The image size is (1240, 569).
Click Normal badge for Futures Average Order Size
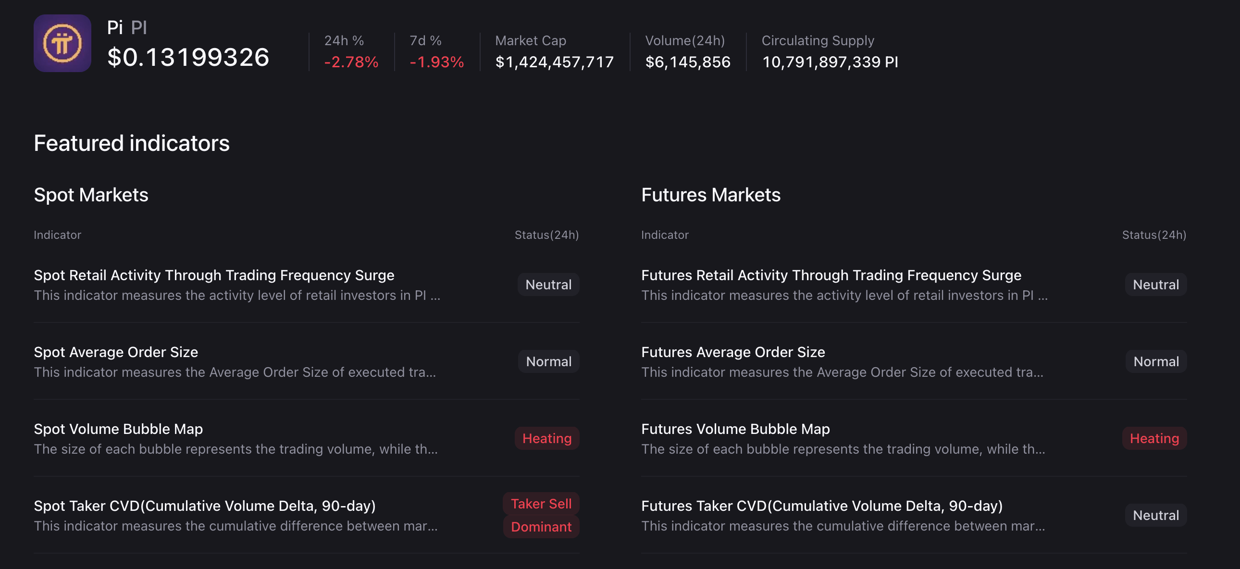click(1156, 361)
